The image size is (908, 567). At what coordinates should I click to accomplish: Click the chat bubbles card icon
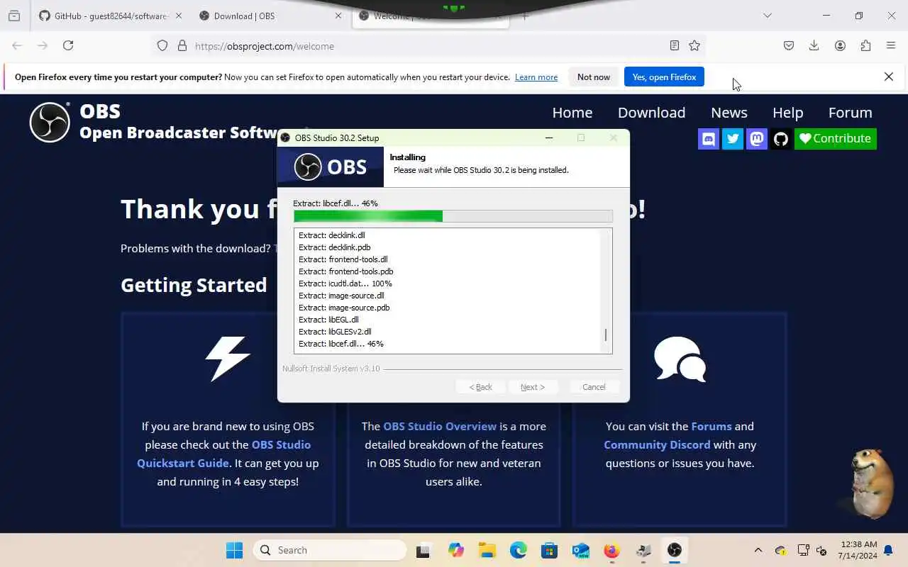pos(680,359)
